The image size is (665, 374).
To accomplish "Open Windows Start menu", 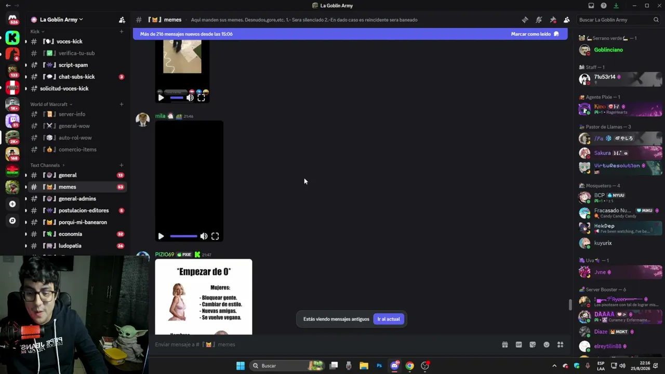I will (x=241, y=366).
